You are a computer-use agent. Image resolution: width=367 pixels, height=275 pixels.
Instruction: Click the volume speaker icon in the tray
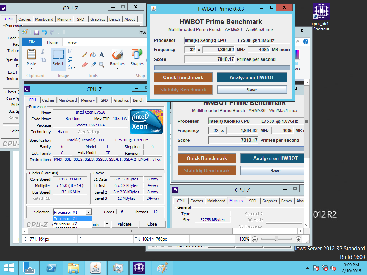pyautogui.click(x=333, y=268)
